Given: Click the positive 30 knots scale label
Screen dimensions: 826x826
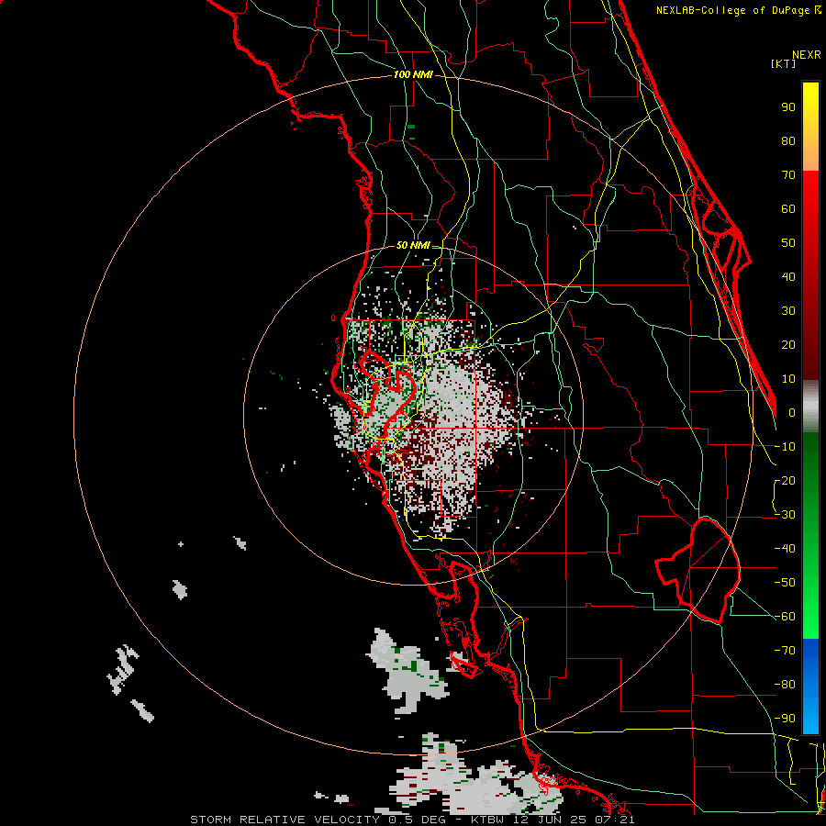Looking at the screenshot, I should coord(788,311).
